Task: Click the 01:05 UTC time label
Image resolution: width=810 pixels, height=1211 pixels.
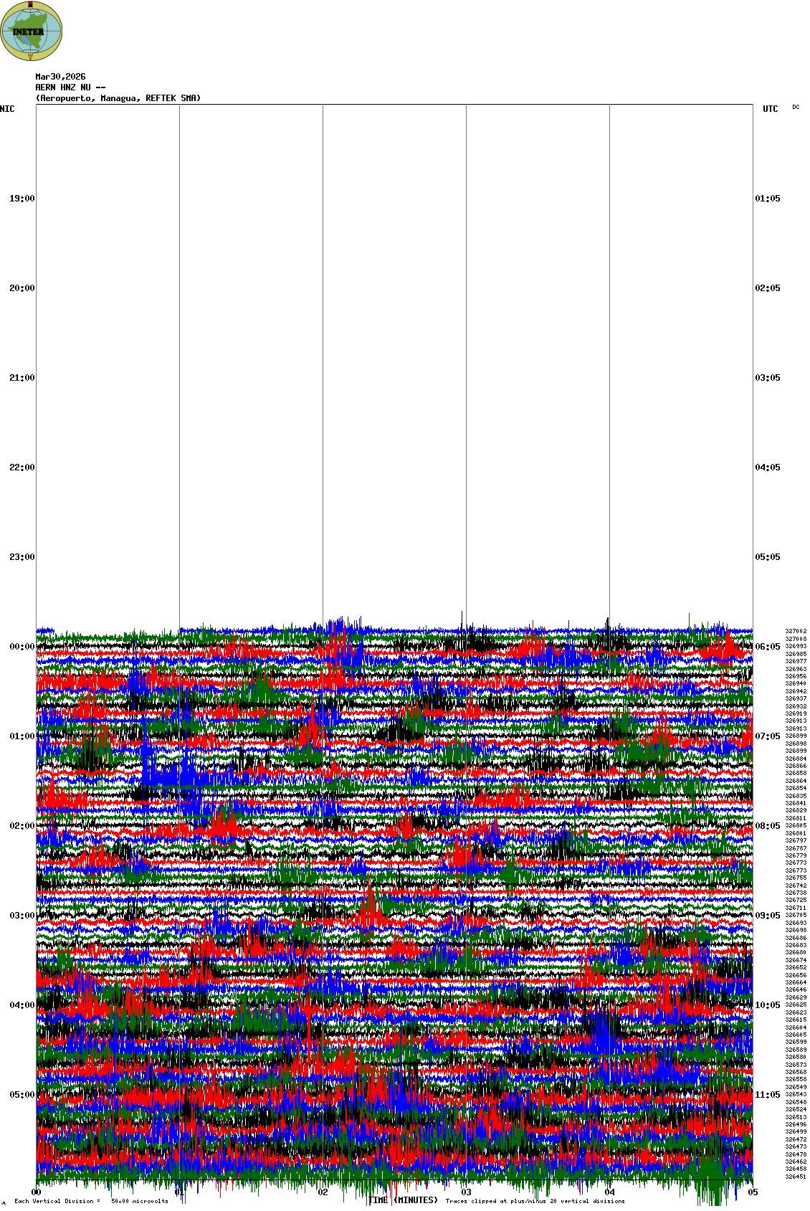Action: [768, 199]
